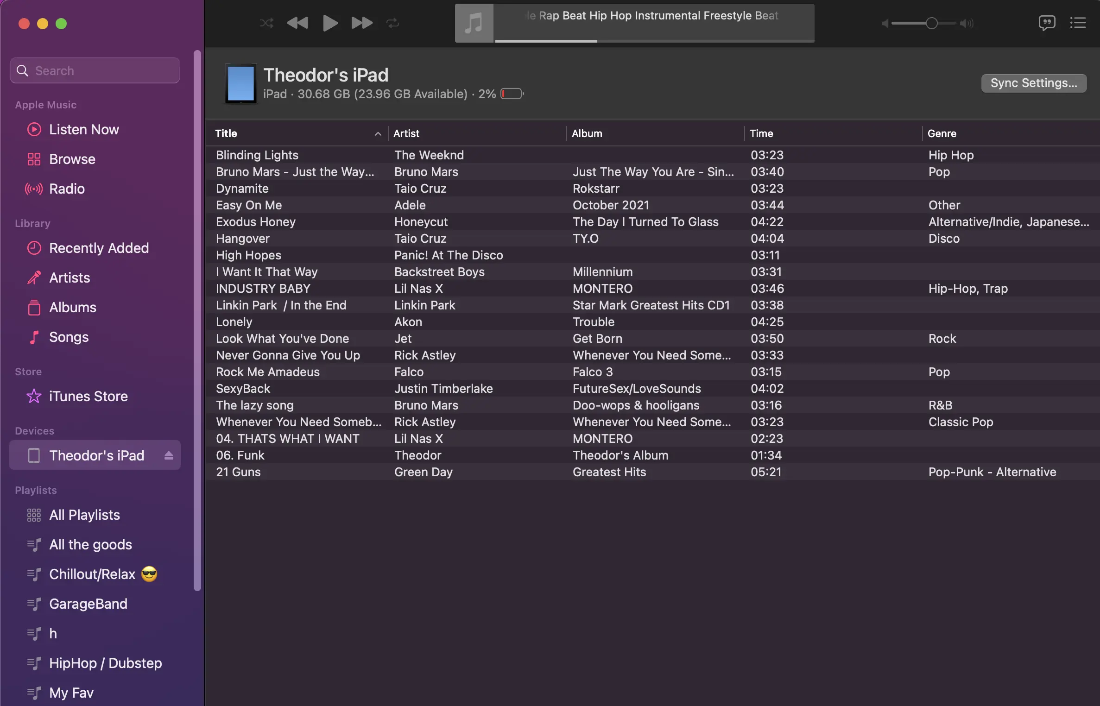Screen dimensions: 1100x706
Task: Click the iPad device image
Action: (241, 84)
